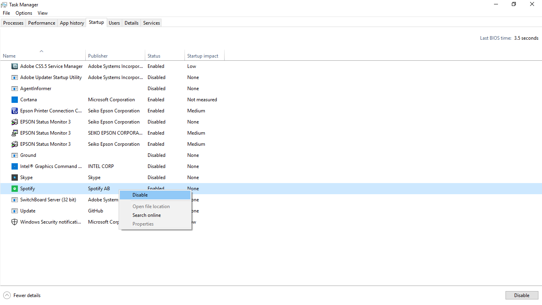Click the Epson Printer Connection icon

point(15,111)
